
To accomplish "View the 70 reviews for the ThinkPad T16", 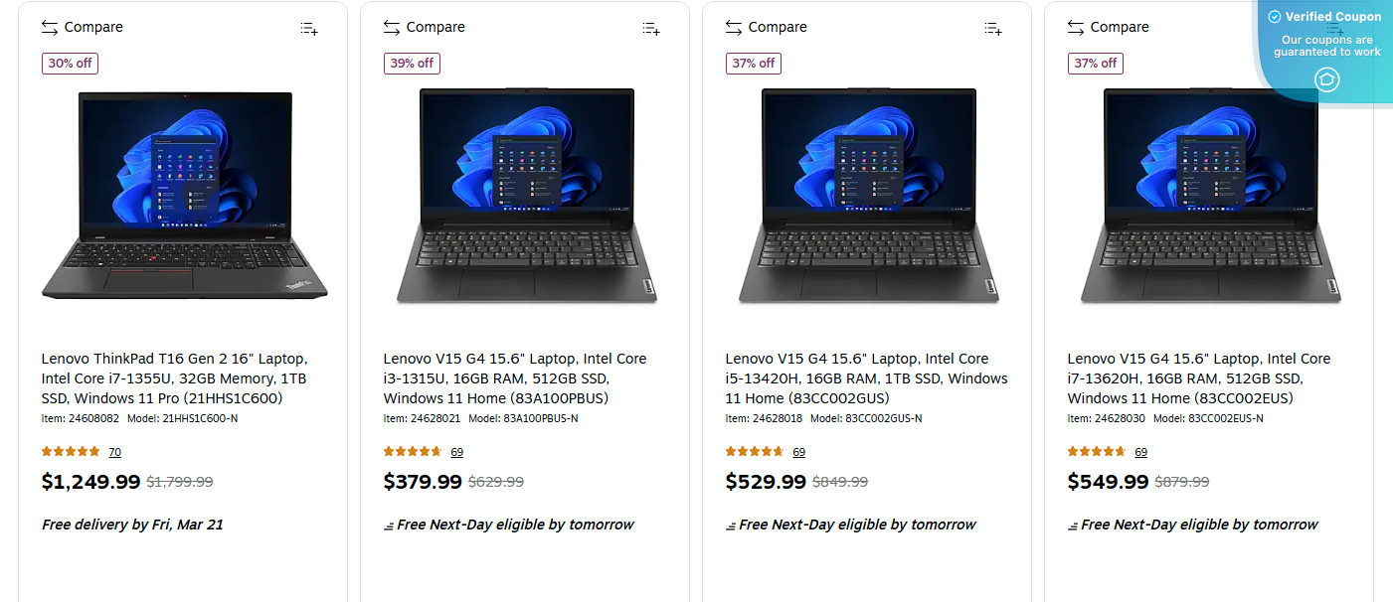I will pyautogui.click(x=114, y=451).
